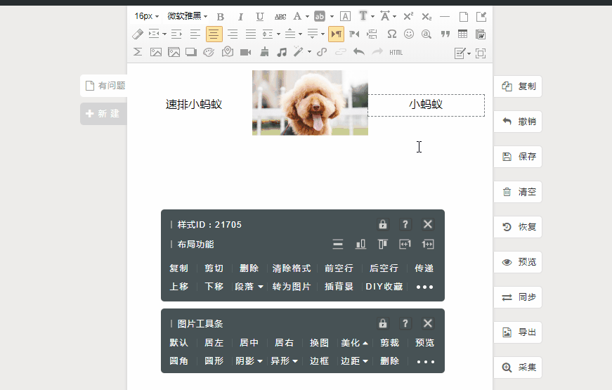Expand the letter spacing dropdown arrow
The width and height of the screenshot is (612, 390).
pyautogui.click(x=395, y=17)
